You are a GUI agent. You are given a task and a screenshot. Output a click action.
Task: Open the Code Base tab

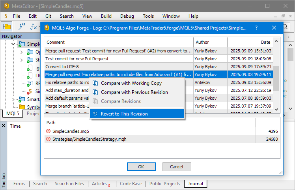[x=131, y=184]
